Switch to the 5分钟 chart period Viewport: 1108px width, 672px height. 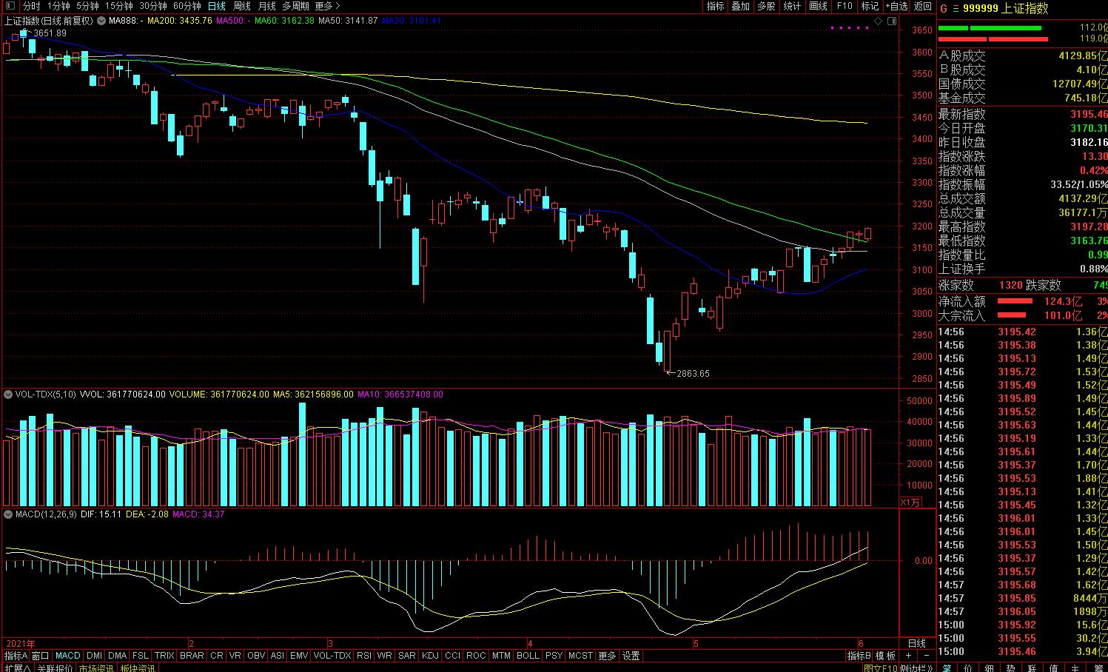(87, 6)
